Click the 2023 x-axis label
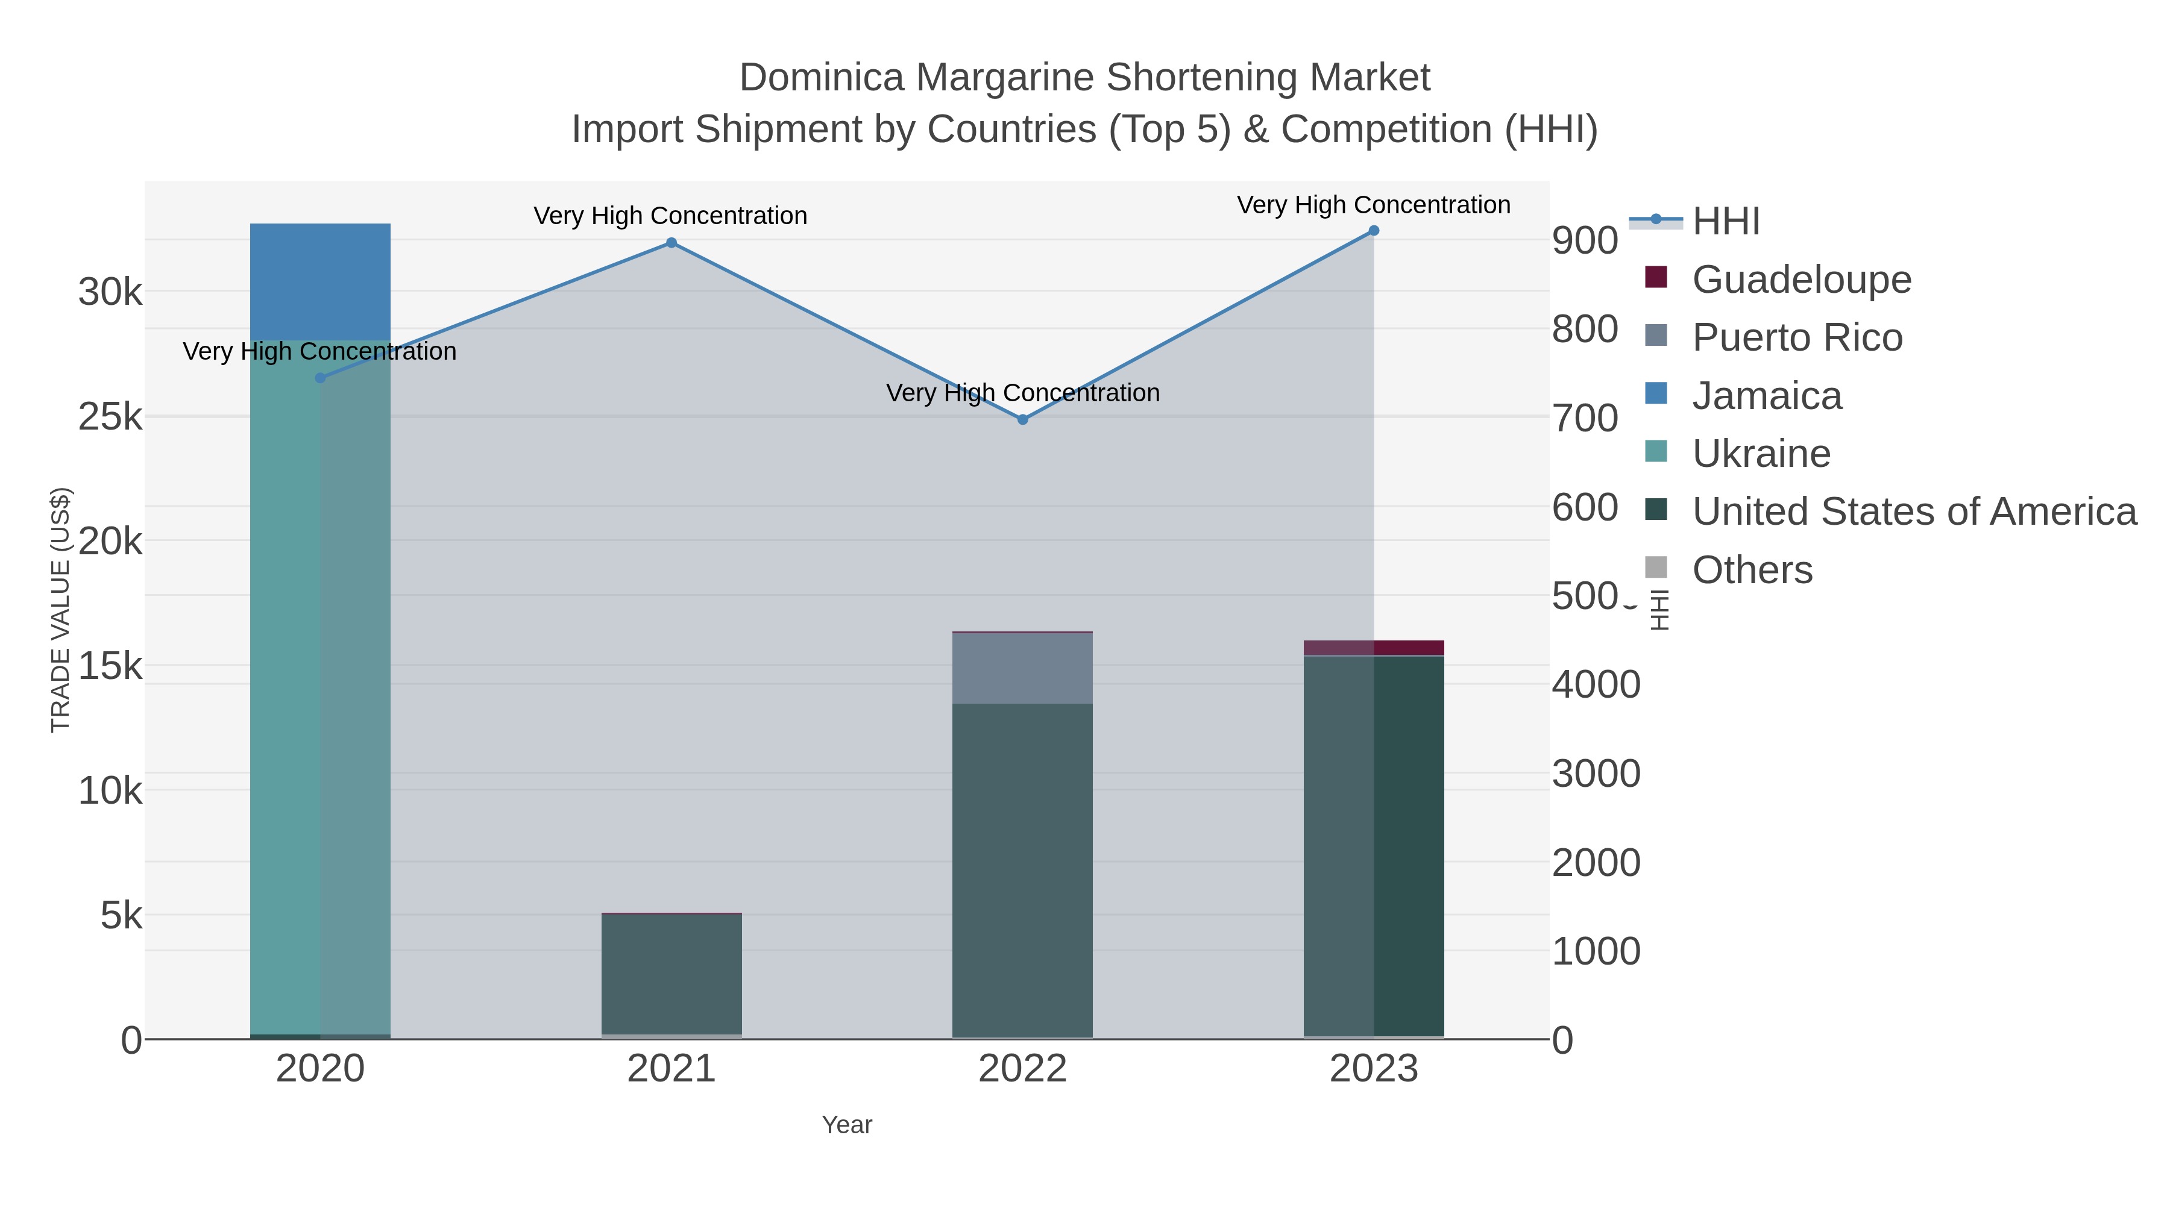2170x1220 pixels. (1374, 1069)
